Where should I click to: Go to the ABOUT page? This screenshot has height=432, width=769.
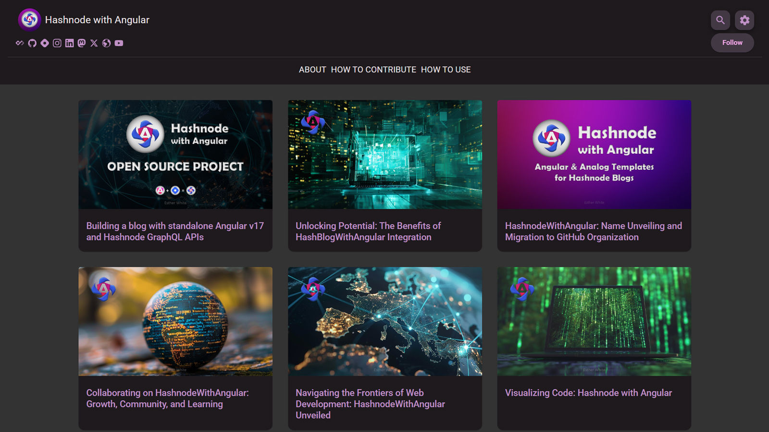[312, 70]
